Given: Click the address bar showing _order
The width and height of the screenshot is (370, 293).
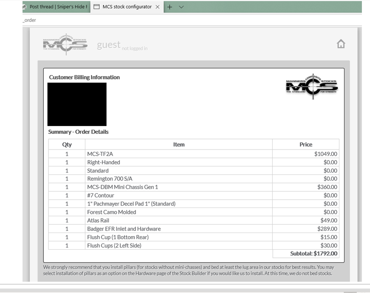Looking at the screenshot, I should 192,20.
